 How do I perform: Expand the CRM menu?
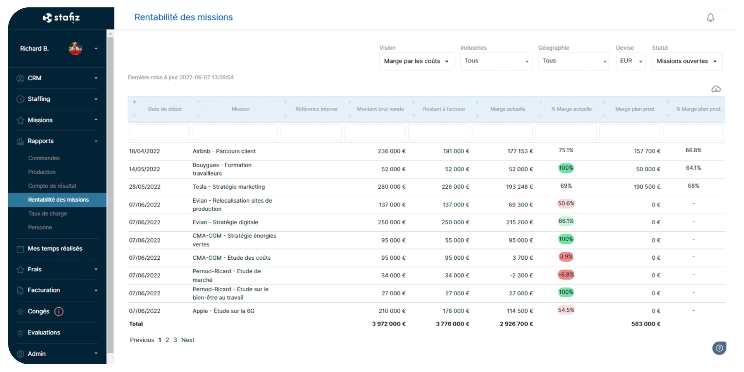[x=96, y=78]
